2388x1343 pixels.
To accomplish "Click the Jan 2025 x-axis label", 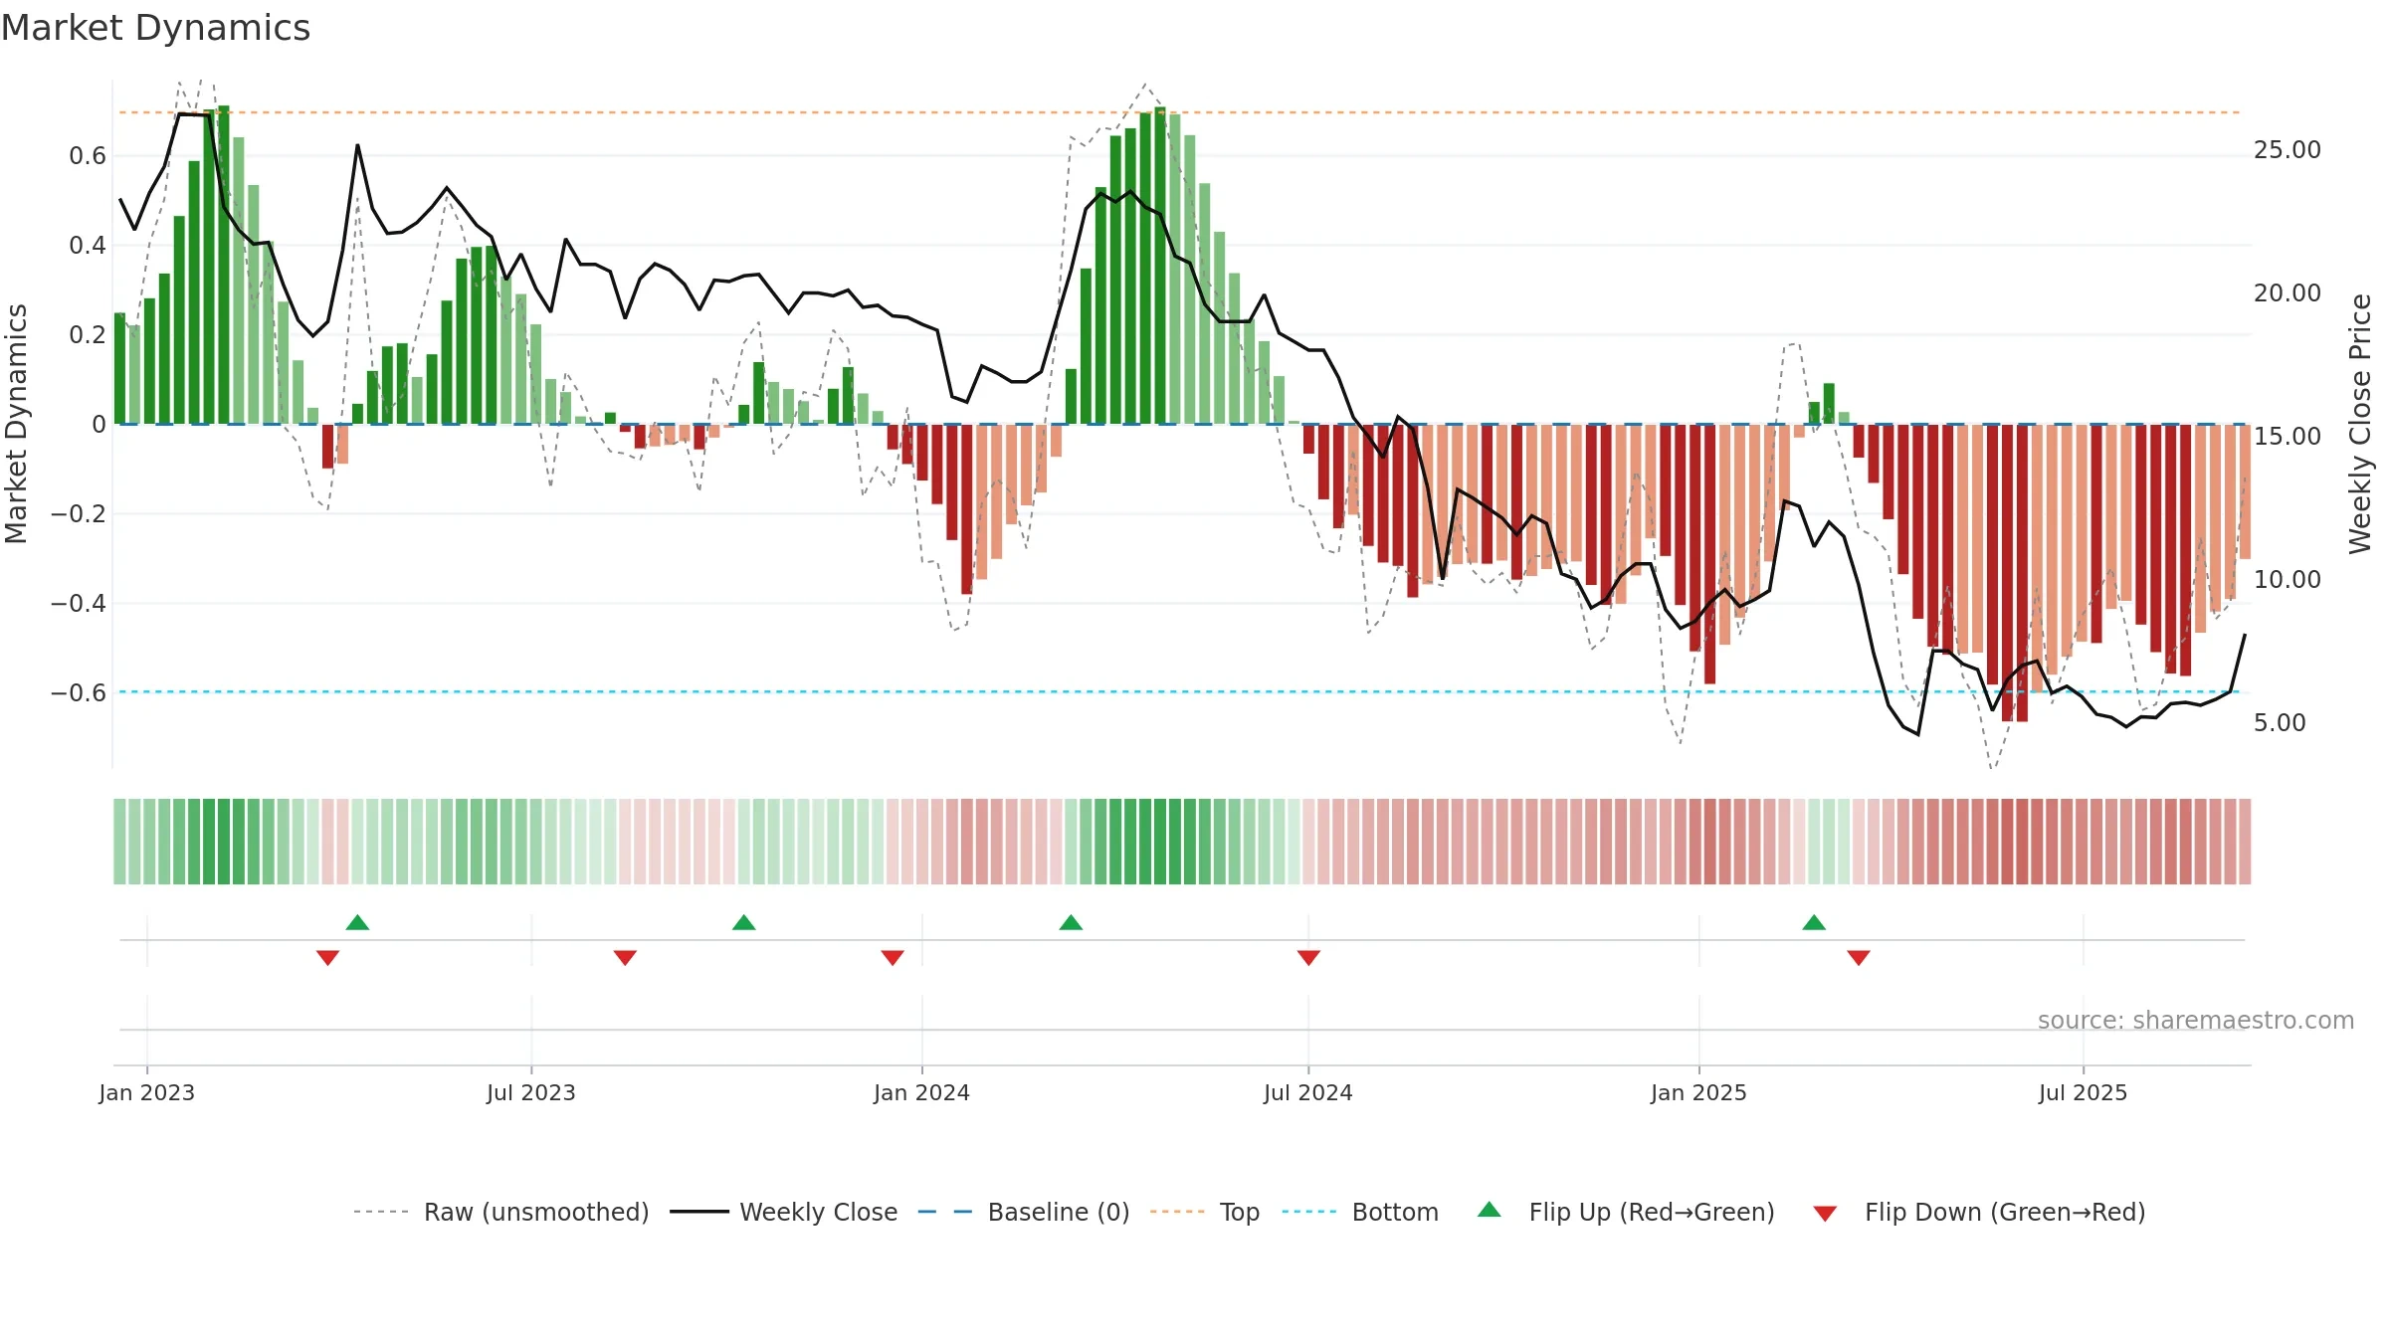I will [1698, 1092].
